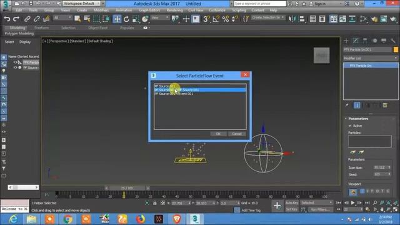Screen dimensions: 400x225
Task: Open the Create command panel tab
Action: click(346, 41)
